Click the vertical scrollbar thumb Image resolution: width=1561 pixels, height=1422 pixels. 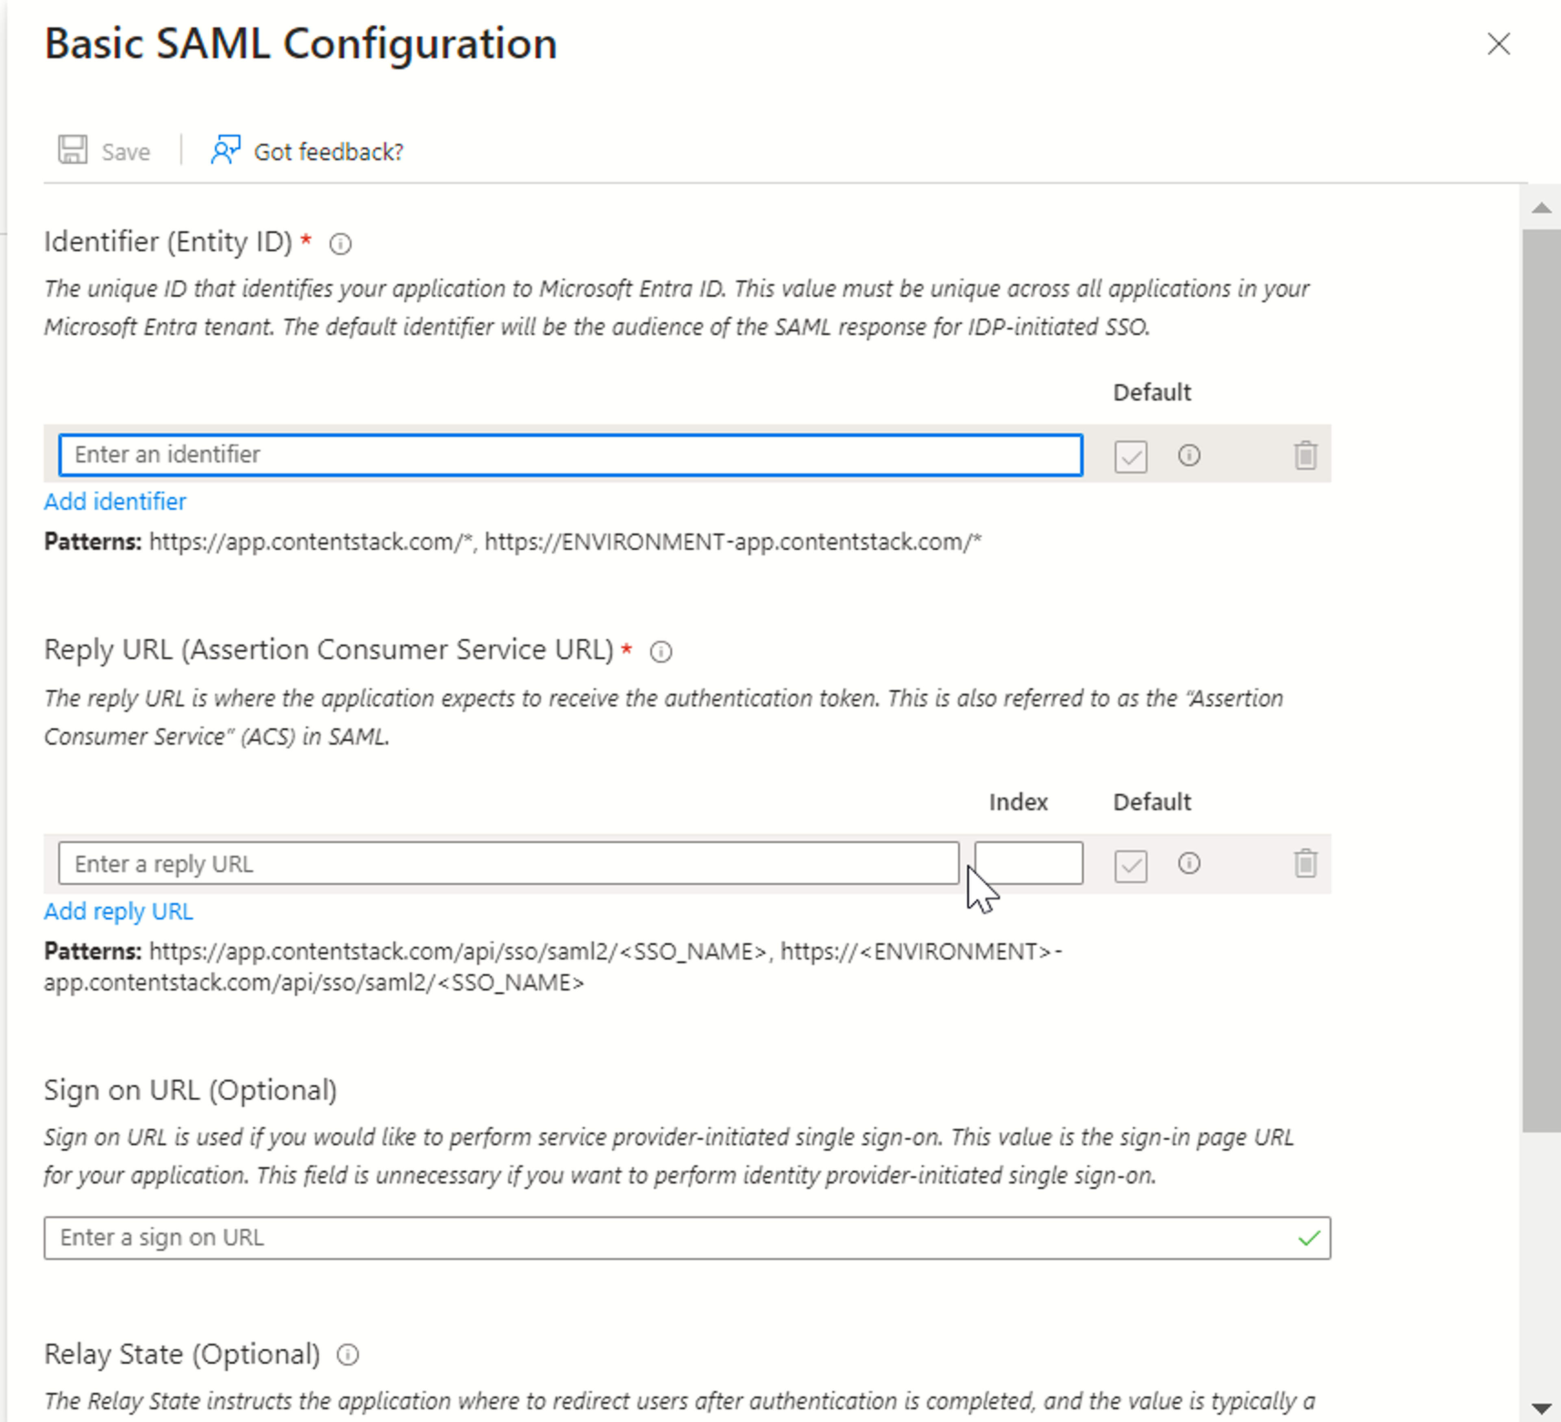click(1541, 680)
